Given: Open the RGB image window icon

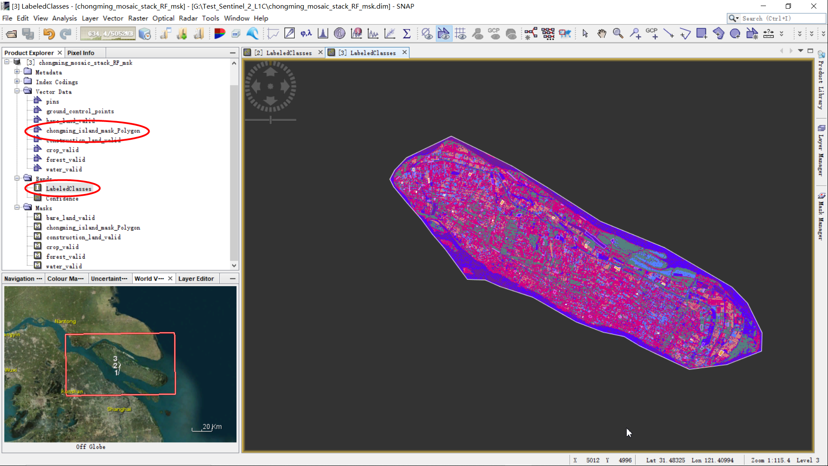Looking at the screenshot, I should 219,34.
